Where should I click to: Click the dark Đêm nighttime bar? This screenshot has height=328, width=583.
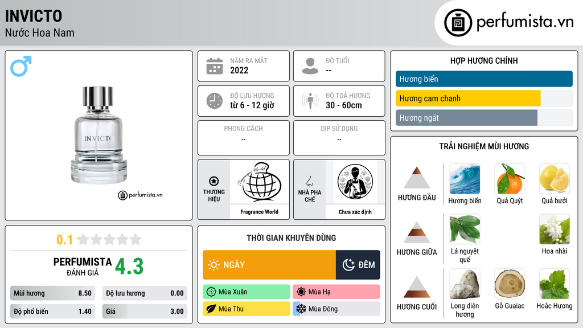pos(358,265)
